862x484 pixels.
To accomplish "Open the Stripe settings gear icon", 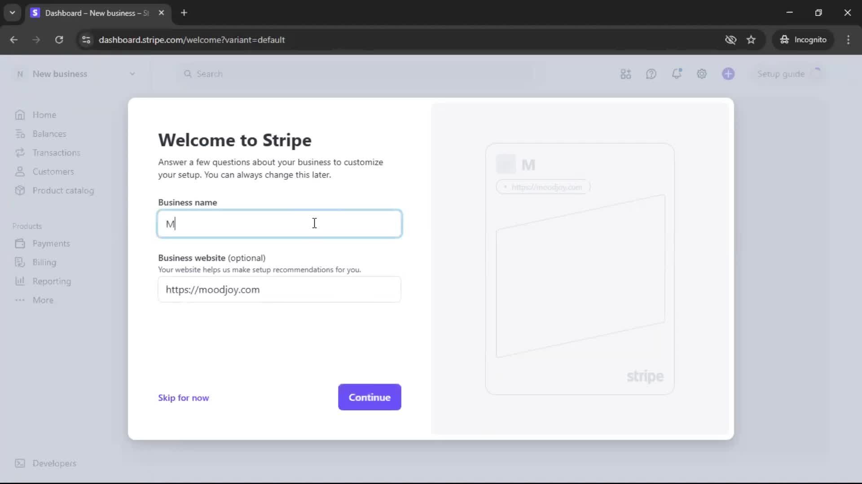I will coord(701,74).
